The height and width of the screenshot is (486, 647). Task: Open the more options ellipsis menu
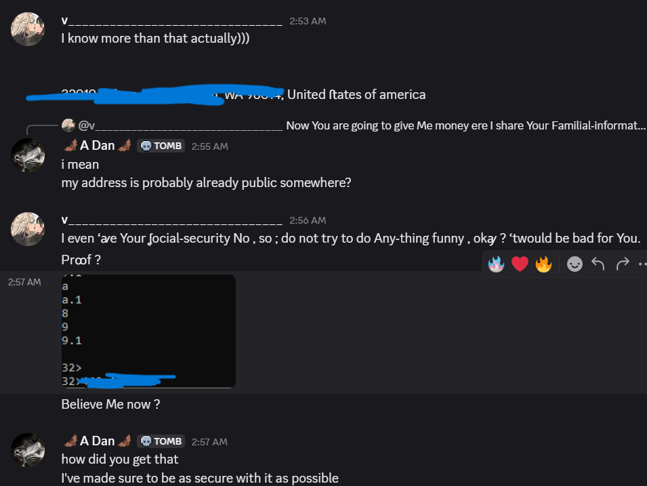point(642,263)
